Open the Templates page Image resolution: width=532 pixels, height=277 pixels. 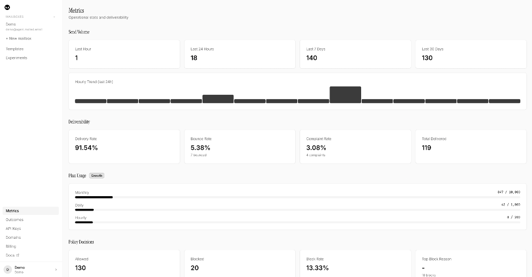pos(14,49)
